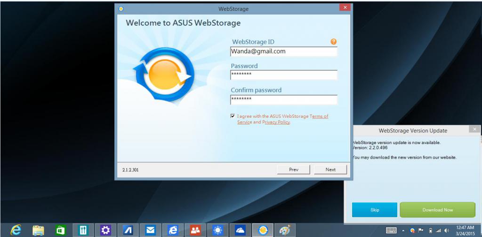This screenshot has height=237, width=482.
Task: Open the OneDrive app in the taskbar
Action: point(240,230)
